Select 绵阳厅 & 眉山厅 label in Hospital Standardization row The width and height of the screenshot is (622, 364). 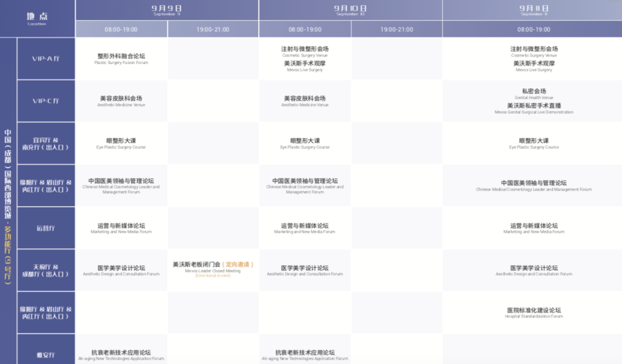coord(46,313)
